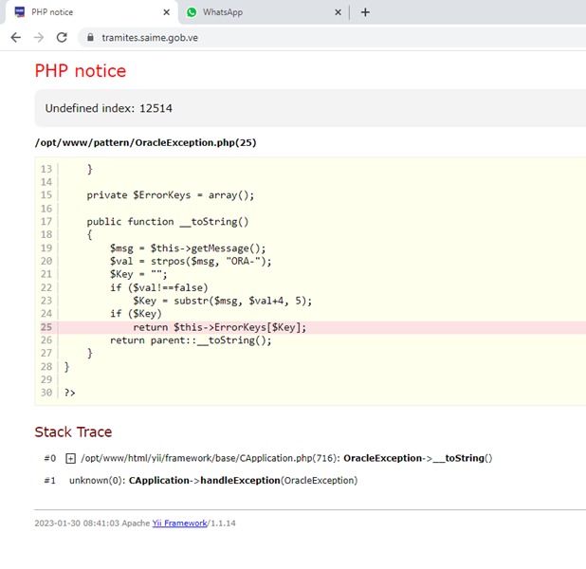Expand stack trace entry #0
586x569 pixels.
(x=70, y=458)
